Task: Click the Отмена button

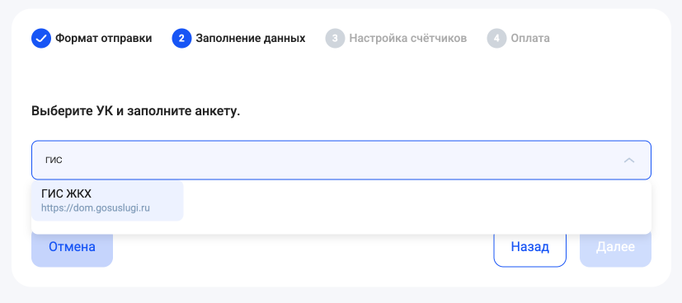Action: [72, 247]
